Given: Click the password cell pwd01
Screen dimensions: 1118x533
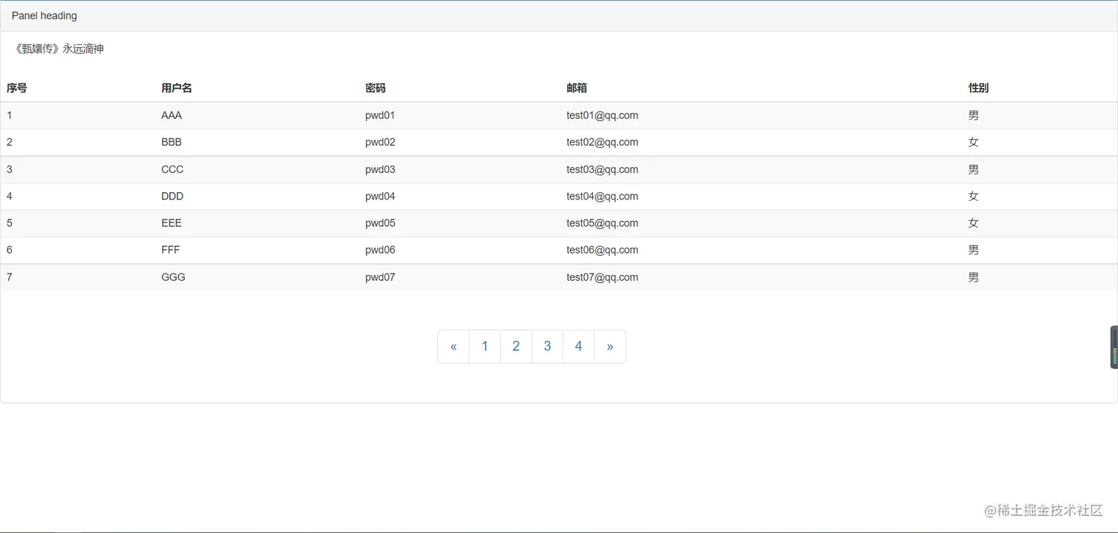Looking at the screenshot, I should [380, 115].
